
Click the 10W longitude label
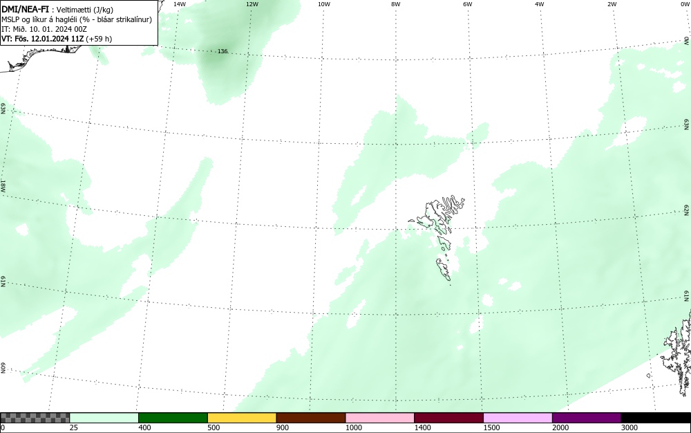click(324, 4)
